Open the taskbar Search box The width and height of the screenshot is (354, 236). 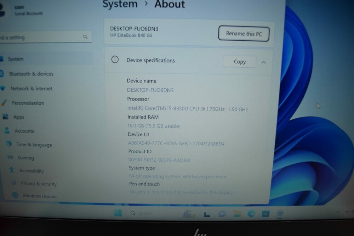coord(142,213)
